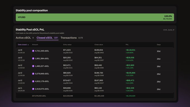This screenshot has height=107, width=190.
Task: Click the $11,891,926 total close value
Action: pyautogui.click(x=99, y=96)
